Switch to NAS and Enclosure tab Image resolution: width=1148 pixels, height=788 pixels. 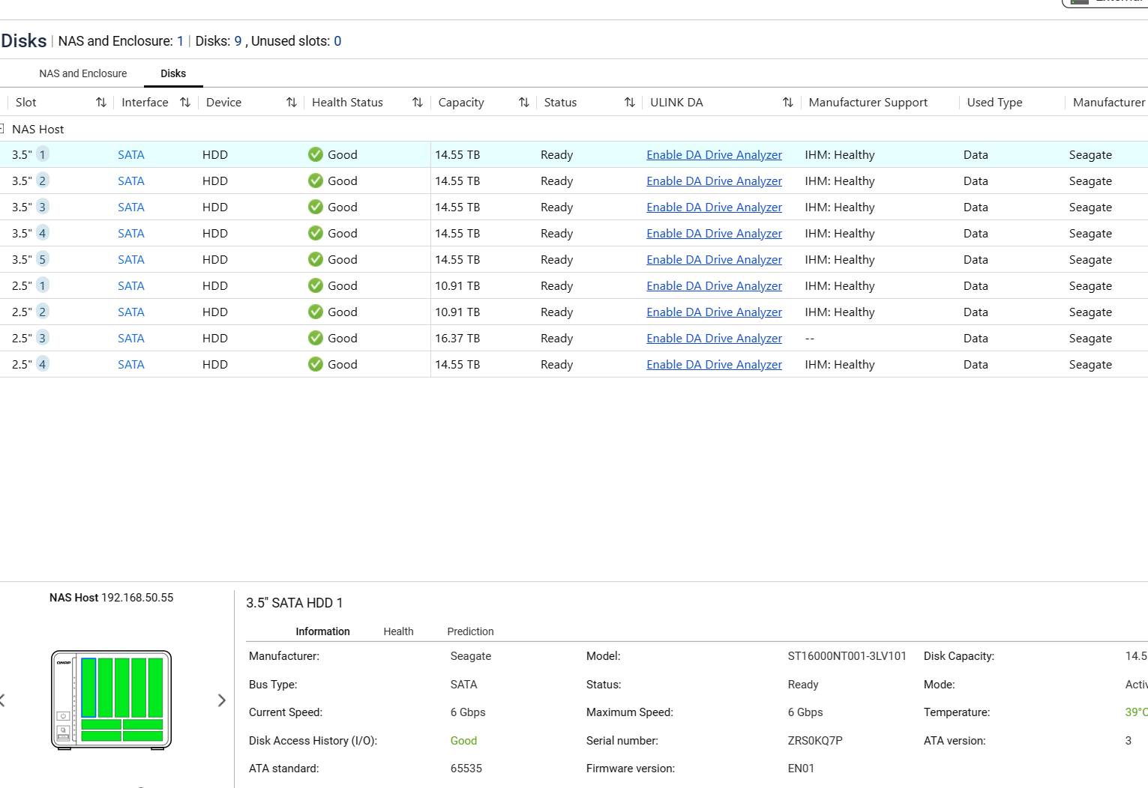pyautogui.click(x=83, y=73)
